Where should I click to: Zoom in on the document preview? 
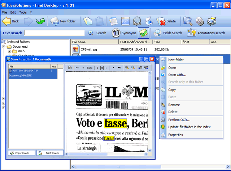click(x=127, y=67)
